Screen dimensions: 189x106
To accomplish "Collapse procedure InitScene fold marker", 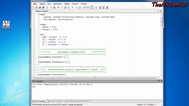I will (39, 74).
